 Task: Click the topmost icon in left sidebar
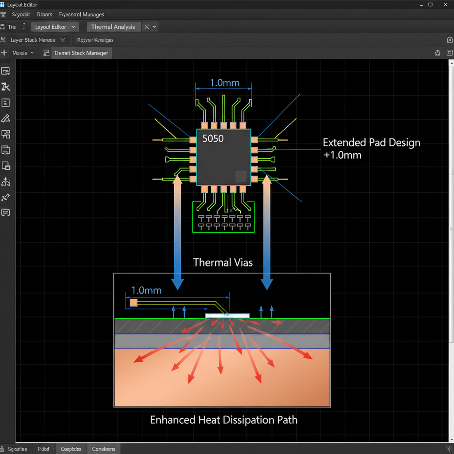(6, 71)
